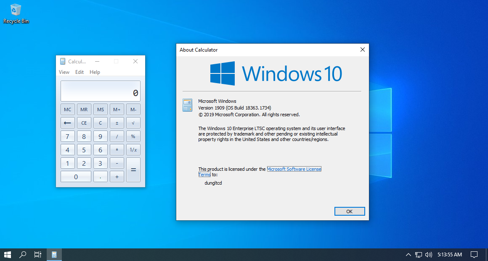Viewport: 488px width, 261px height.
Task: Click the digit 8 button
Action: click(84, 136)
